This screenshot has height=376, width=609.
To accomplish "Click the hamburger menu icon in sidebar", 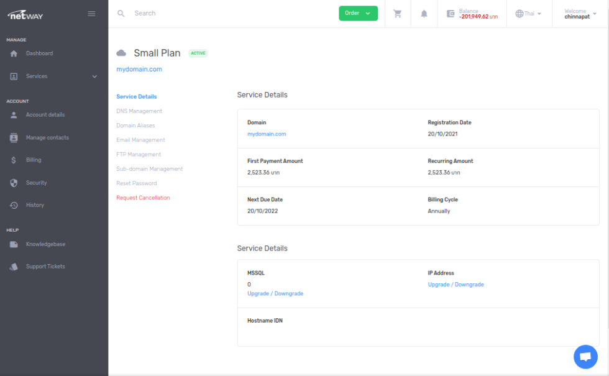I will 92,14.
